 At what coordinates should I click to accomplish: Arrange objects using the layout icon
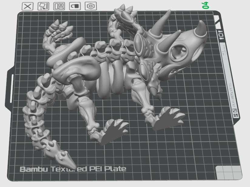(x=59, y=6)
